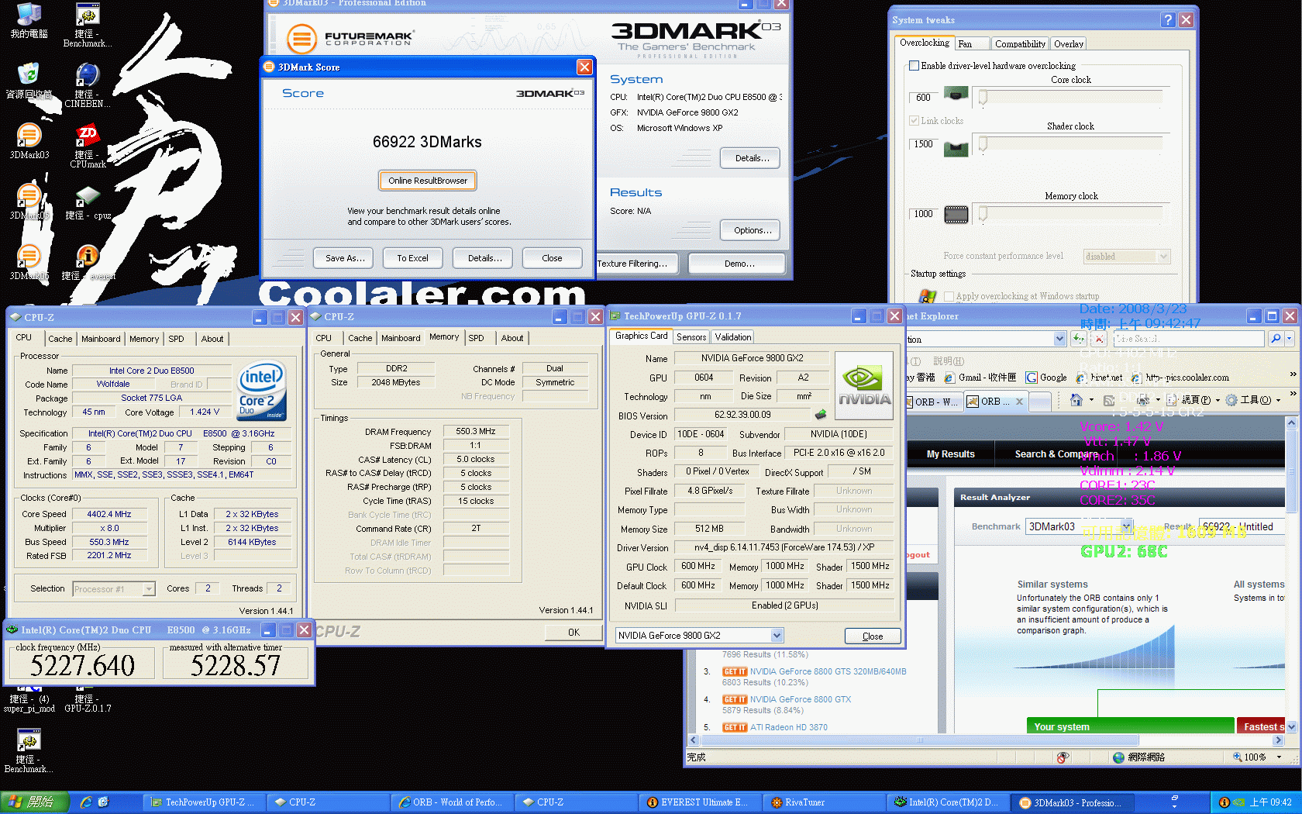The image size is (1302, 814).
Task: Toggle Link clocks checkbox
Action: [x=914, y=121]
